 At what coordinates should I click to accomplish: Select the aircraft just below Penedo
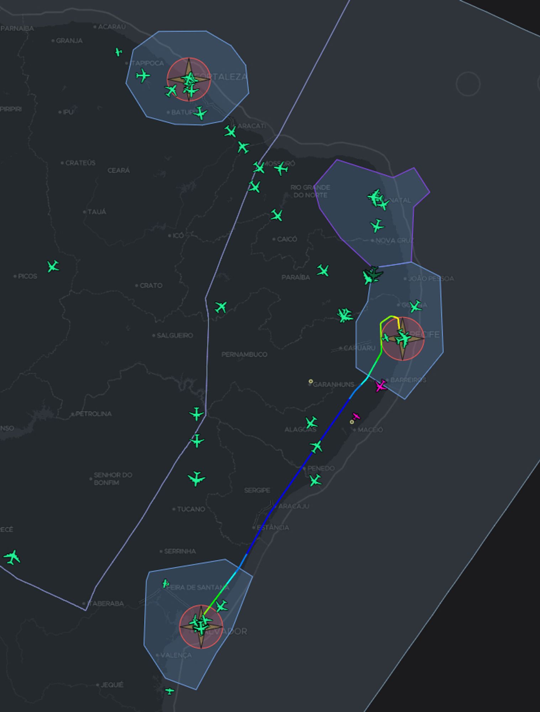[315, 480]
